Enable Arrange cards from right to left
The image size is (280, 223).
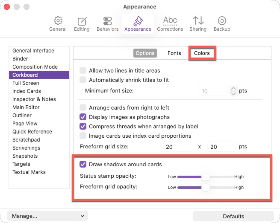(83, 107)
